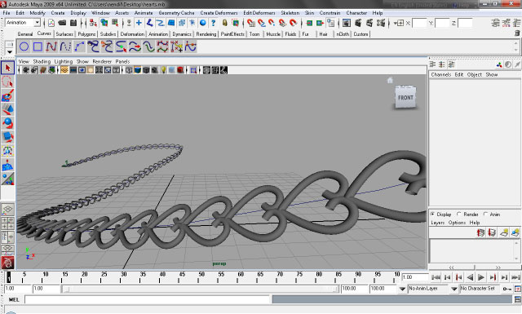Click the current frame 1.00 field

pos(415,277)
